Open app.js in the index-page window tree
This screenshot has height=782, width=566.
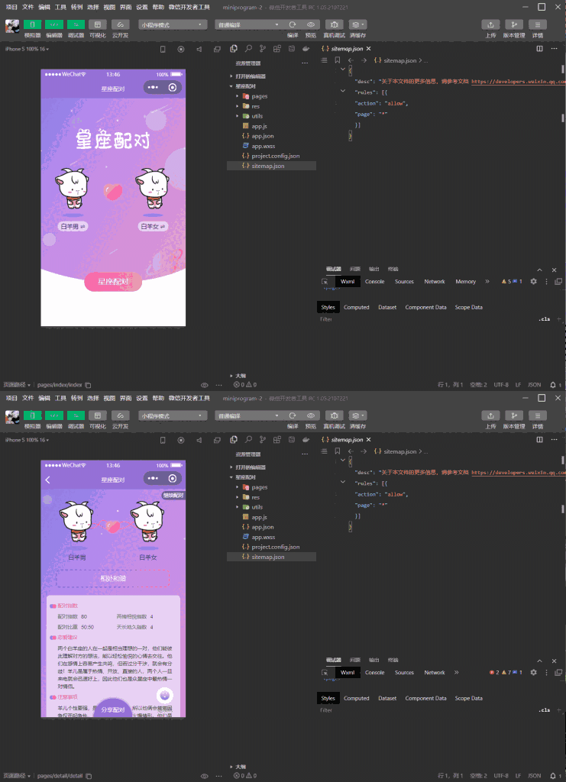[x=259, y=126]
